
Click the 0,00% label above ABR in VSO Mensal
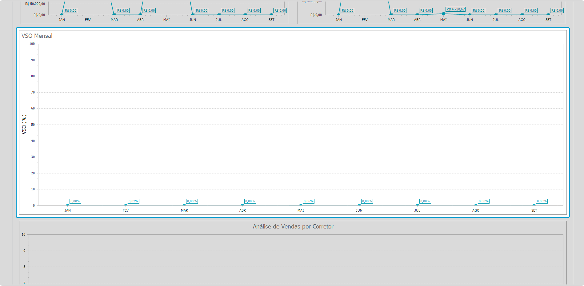[250, 201]
